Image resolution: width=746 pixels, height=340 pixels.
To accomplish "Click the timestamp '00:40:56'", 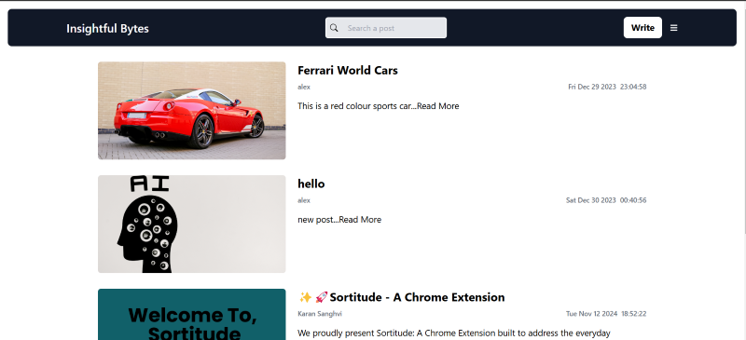I will pyautogui.click(x=633, y=200).
